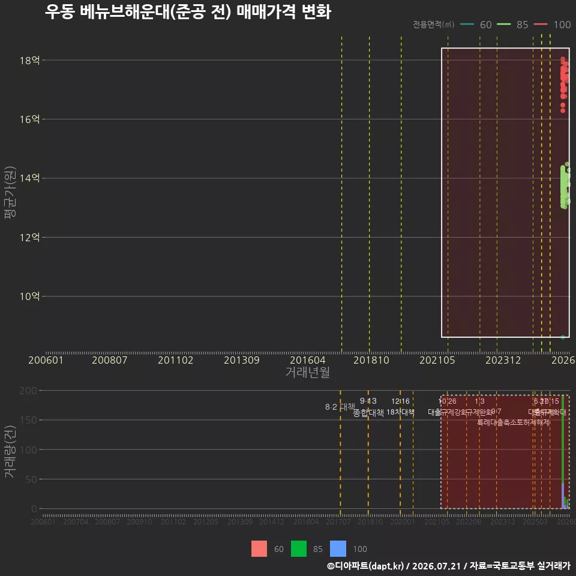
Task: Select the blue 100 swatch in bottom legend
Action: (338, 549)
